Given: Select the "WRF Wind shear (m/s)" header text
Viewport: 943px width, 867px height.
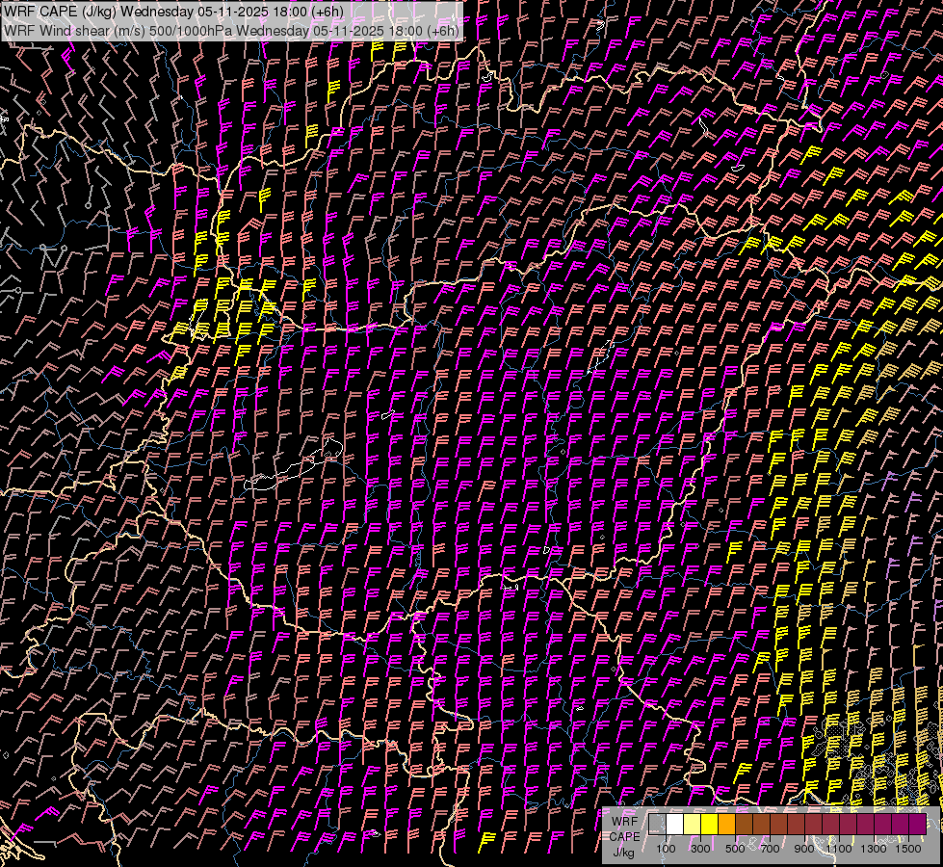Looking at the screenshot, I should 72,30.
